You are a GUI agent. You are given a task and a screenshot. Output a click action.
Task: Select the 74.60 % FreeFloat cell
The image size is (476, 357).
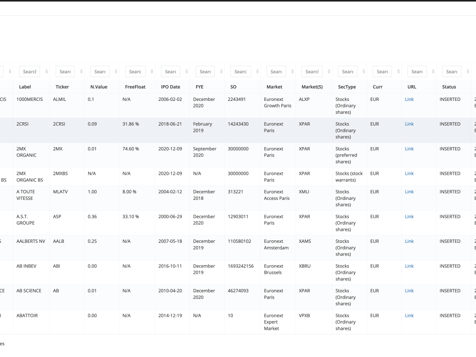point(137,155)
